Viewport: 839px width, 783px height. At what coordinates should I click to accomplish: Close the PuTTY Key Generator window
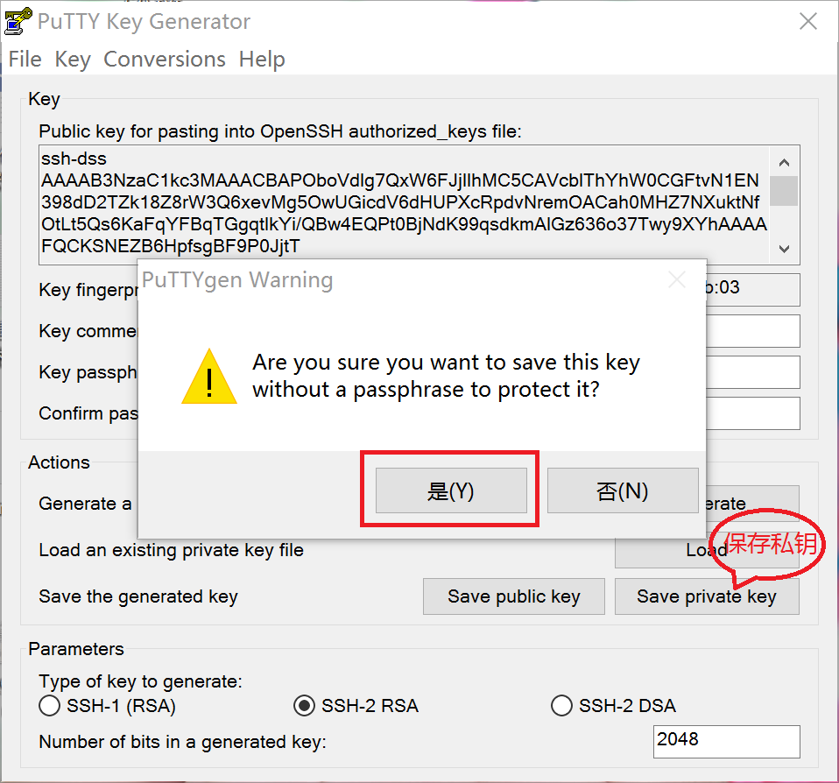tap(807, 22)
